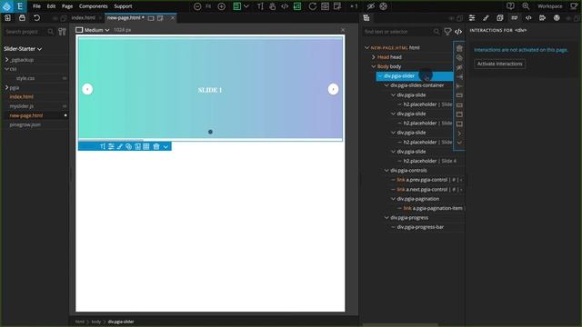Viewport: 582px width, 327px height.
Task: Select the pointer hand tool
Action: (x=273, y=6)
